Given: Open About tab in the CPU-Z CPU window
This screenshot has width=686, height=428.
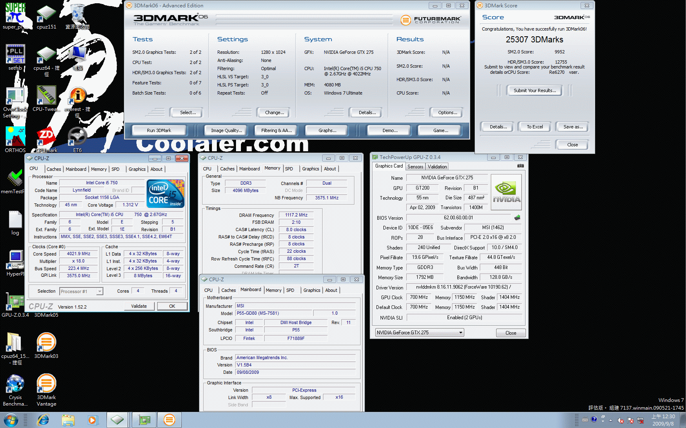Looking at the screenshot, I should click(156, 169).
